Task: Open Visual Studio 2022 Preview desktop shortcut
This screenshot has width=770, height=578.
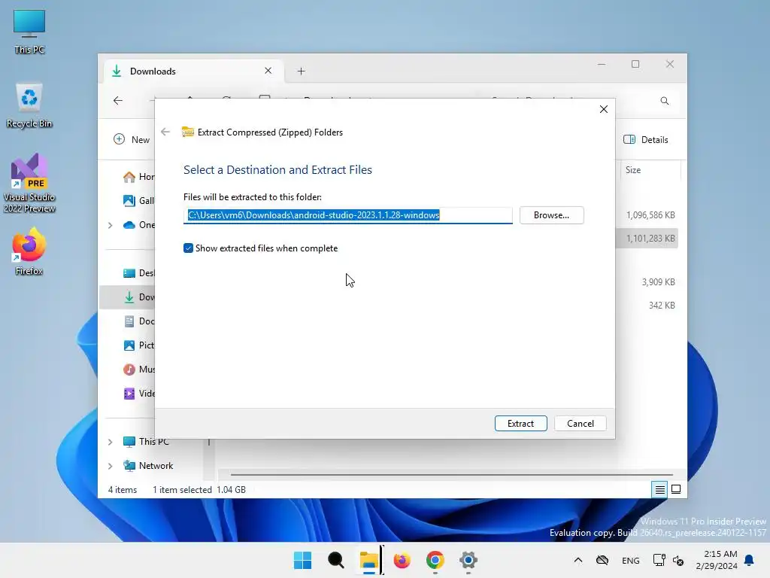Action: tap(29, 184)
